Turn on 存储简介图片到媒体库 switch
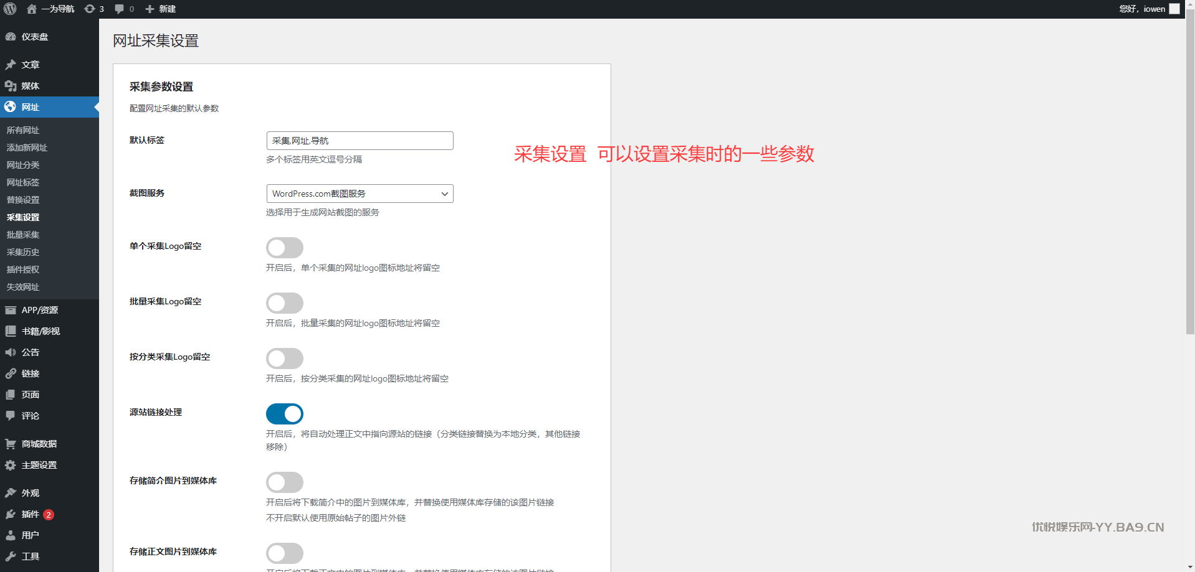 [285, 482]
